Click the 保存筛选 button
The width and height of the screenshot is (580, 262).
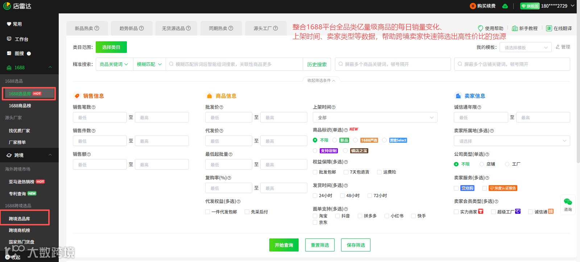pyautogui.click(x=356, y=245)
